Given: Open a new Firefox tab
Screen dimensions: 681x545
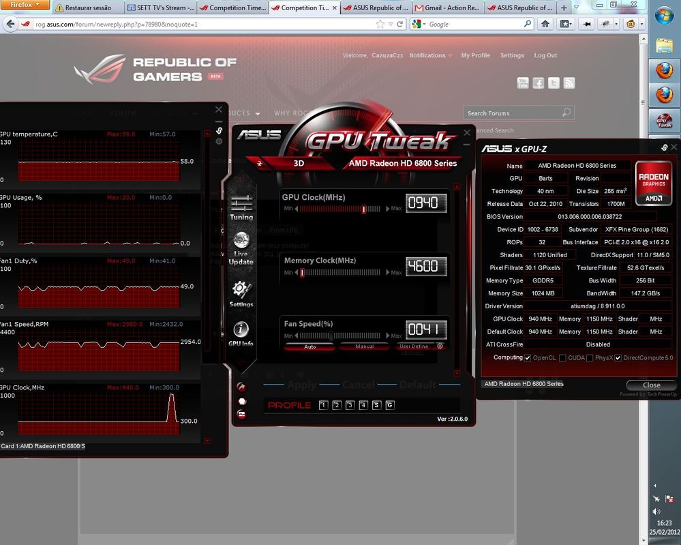Looking at the screenshot, I should coord(563,8).
